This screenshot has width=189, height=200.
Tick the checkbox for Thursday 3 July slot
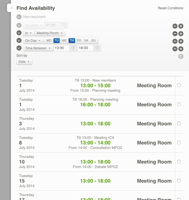click(179, 123)
